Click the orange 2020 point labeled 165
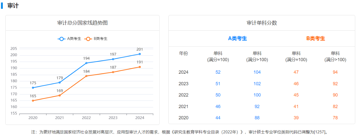 (33, 101)
